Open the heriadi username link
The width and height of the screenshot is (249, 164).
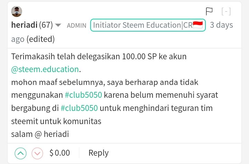[24, 25]
